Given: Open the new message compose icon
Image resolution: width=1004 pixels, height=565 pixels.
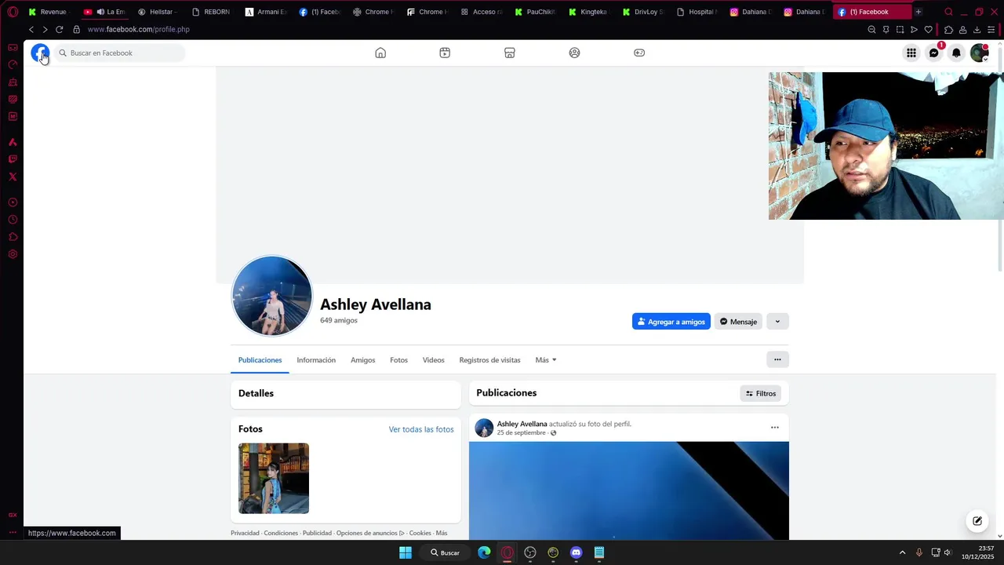Looking at the screenshot, I should [x=977, y=521].
